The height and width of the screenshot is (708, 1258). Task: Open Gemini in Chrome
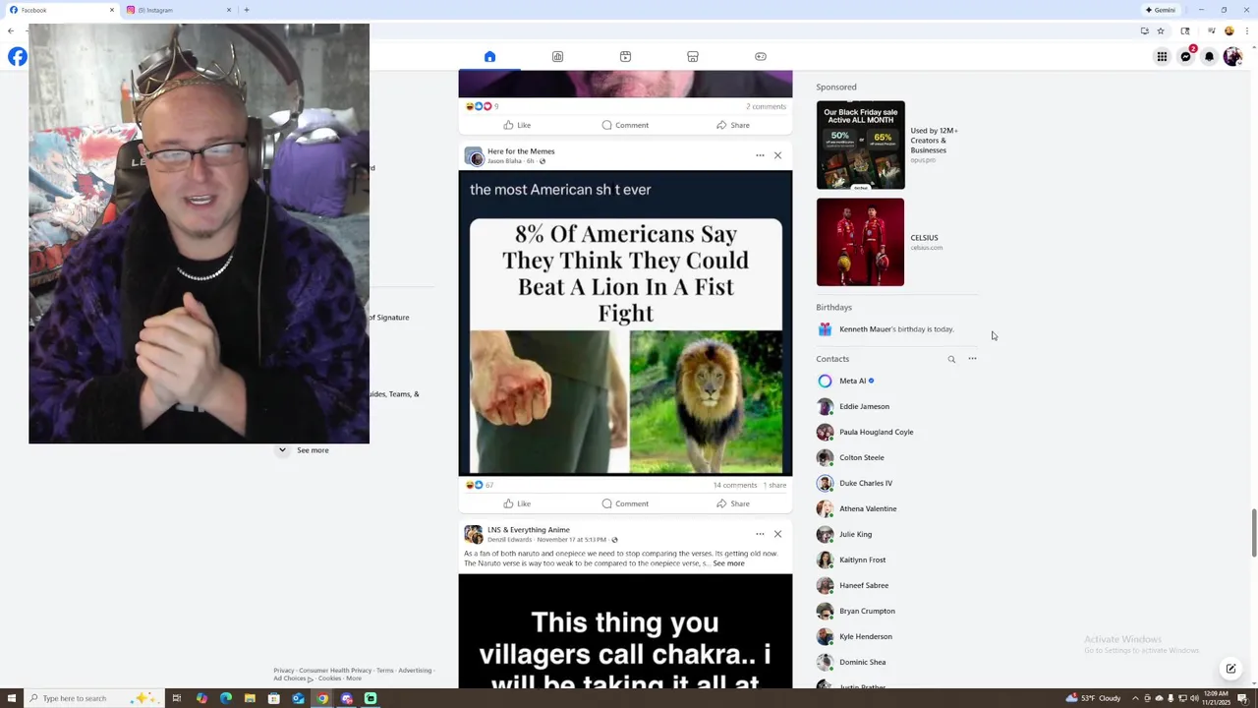coord(1161,10)
